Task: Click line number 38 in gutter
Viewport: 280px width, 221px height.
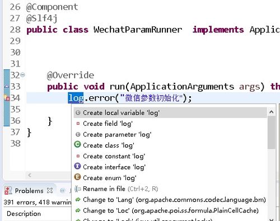Action: 15,143
